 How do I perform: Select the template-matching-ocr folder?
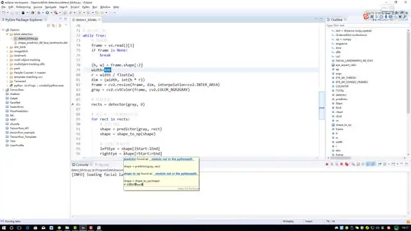[x=28, y=77]
